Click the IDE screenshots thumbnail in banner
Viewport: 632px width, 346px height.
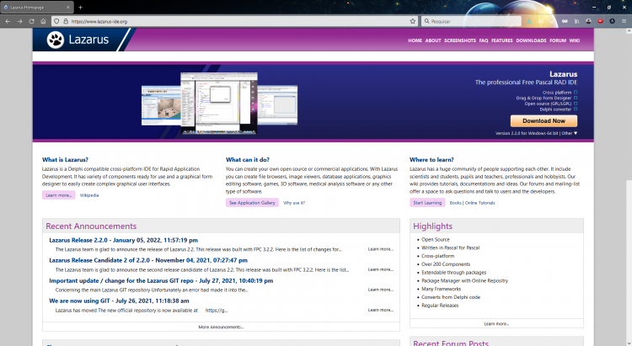219,103
